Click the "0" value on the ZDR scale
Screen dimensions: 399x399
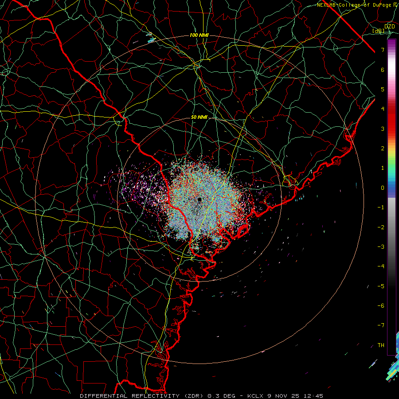[x=383, y=188]
